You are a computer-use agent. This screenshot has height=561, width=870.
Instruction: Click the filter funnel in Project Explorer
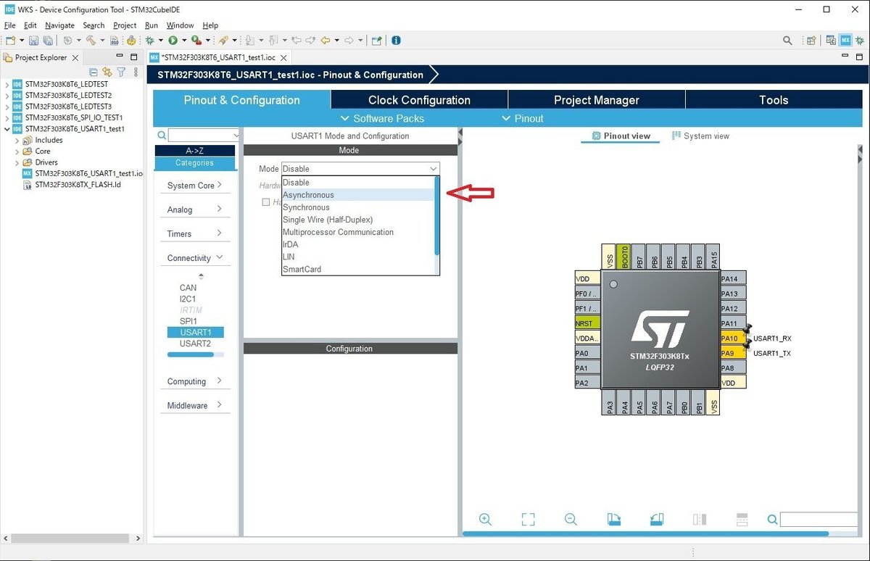(x=122, y=72)
